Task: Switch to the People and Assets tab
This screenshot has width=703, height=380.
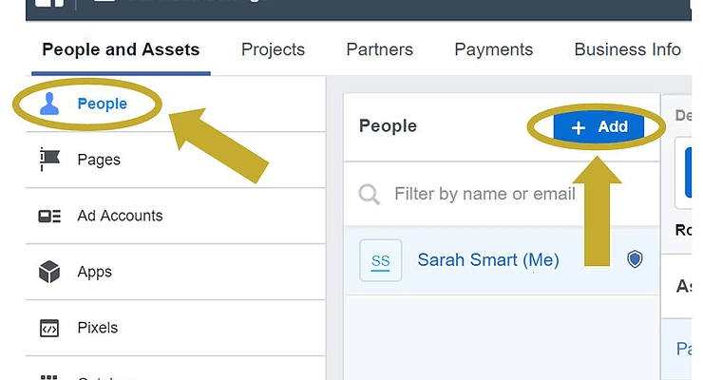Action: [x=121, y=49]
